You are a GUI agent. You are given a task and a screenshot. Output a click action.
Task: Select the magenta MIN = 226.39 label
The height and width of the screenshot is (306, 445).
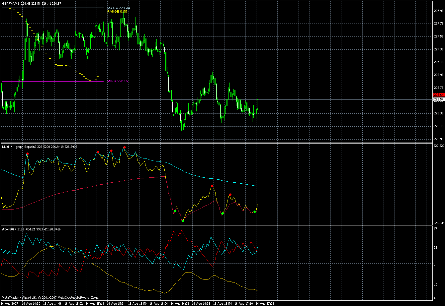tap(117, 81)
